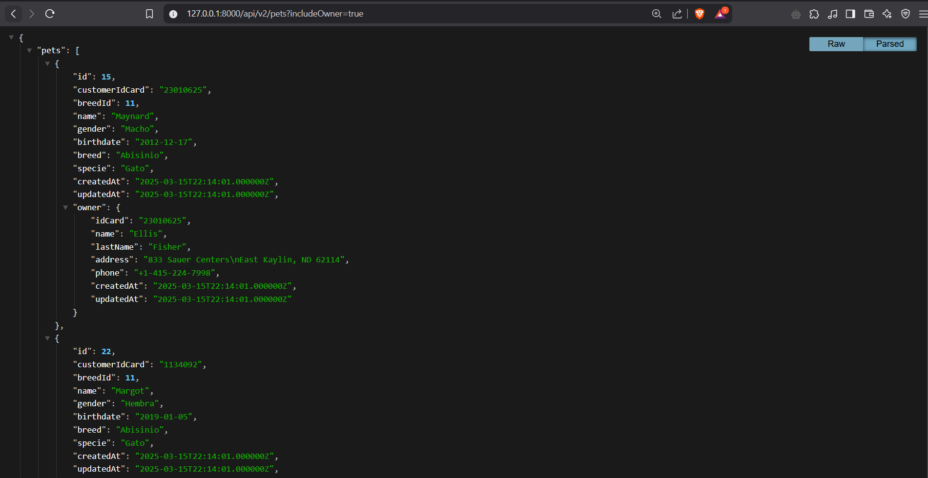The height and width of the screenshot is (478, 928).
Task: Open the Extensions puzzle piece menu
Action: coord(814,14)
